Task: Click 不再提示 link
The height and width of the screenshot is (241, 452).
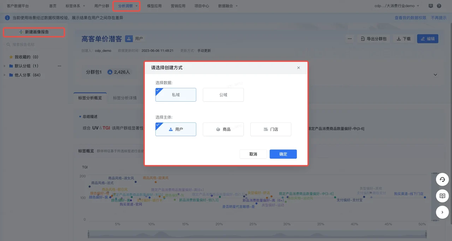Action: pos(439,18)
